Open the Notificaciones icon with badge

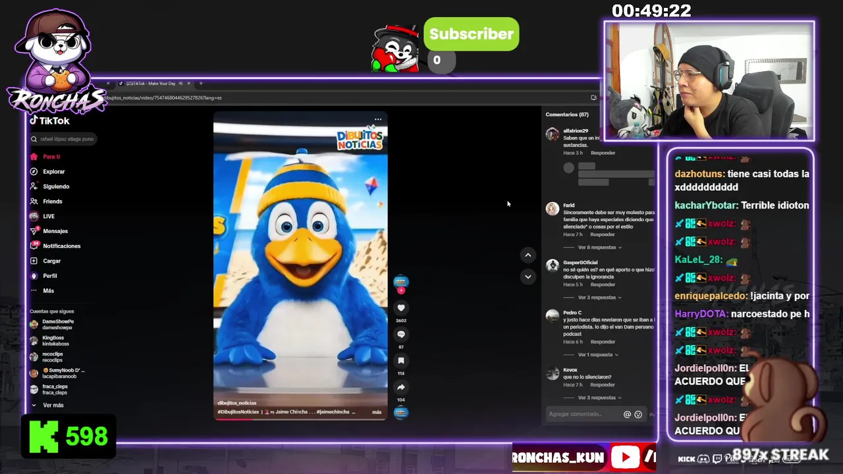(34, 246)
